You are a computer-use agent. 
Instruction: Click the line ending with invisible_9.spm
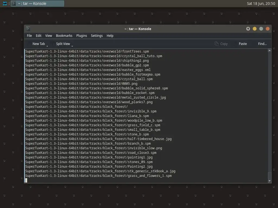91,111
